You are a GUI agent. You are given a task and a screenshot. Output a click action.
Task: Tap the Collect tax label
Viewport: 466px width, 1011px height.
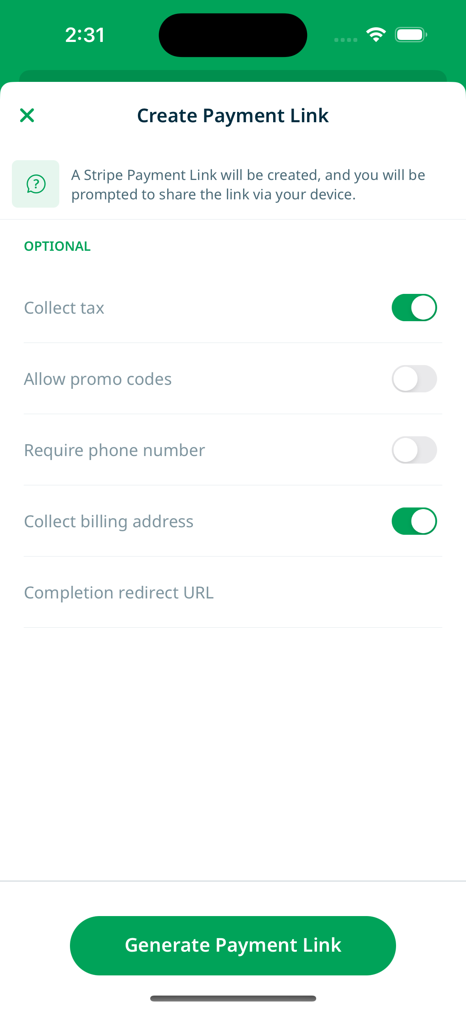point(64,308)
